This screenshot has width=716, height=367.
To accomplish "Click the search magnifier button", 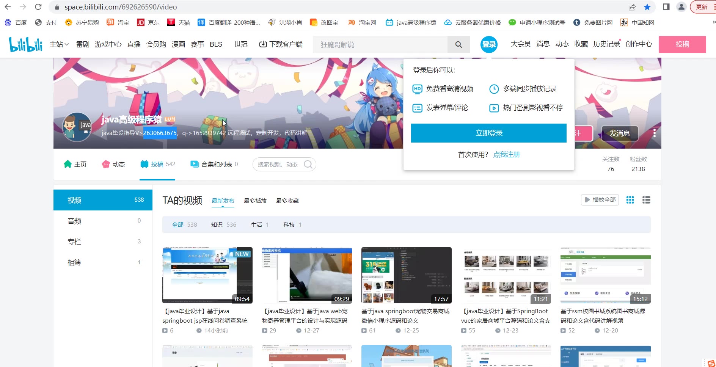I will point(458,44).
